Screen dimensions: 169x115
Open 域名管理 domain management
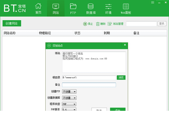[x=115, y=24]
